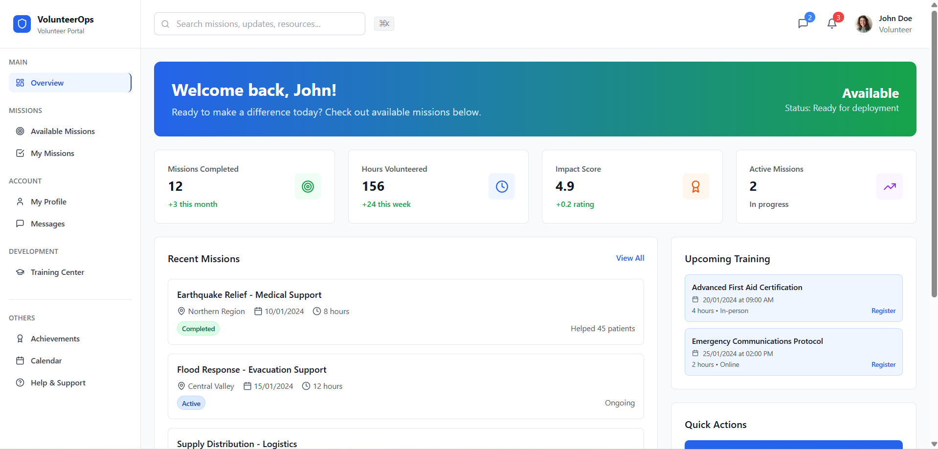Click the John Doe name in header

tap(895, 18)
